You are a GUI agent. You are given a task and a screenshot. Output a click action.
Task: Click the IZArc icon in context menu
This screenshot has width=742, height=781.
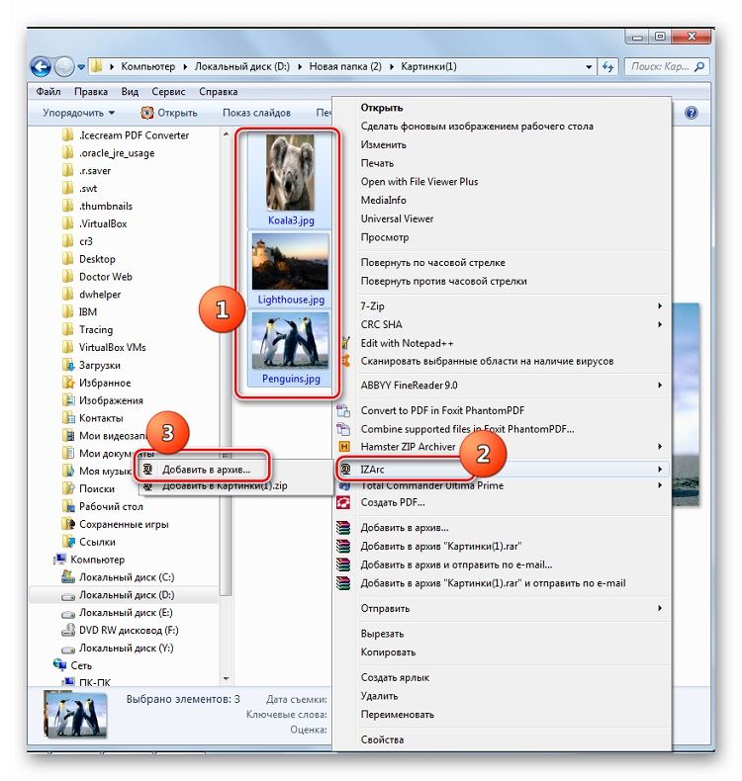(x=345, y=469)
